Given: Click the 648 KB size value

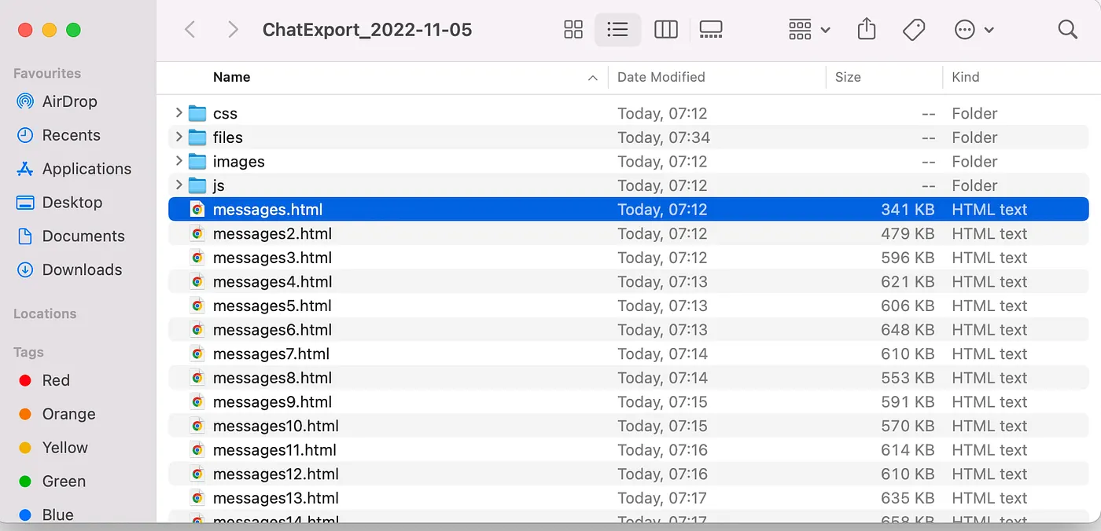Looking at the screenshot, I should coord(908,330).
